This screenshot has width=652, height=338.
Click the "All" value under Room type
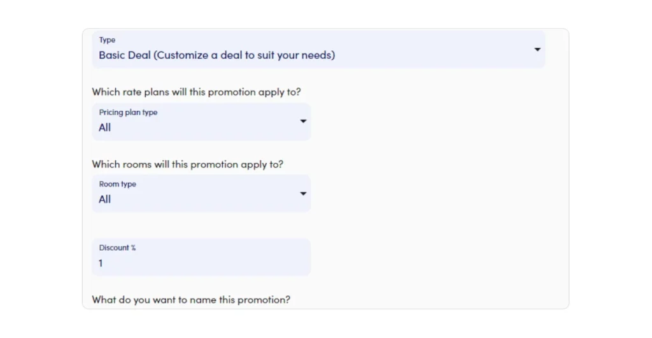105,200
